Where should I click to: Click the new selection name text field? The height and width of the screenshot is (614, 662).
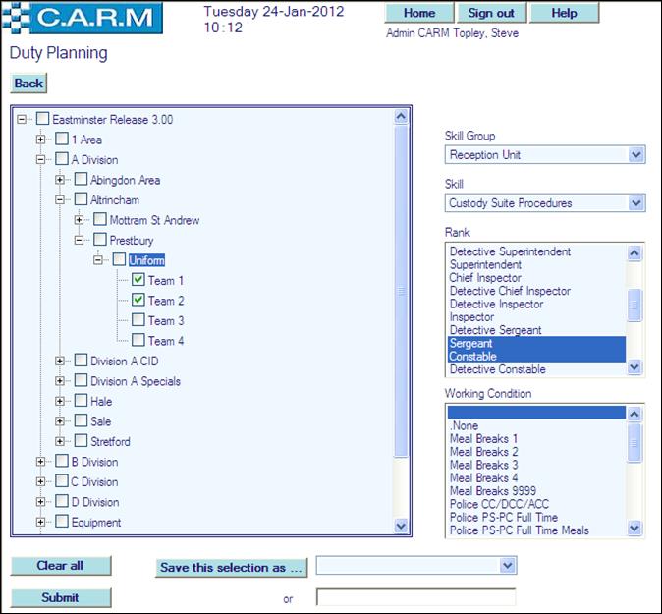415,597
